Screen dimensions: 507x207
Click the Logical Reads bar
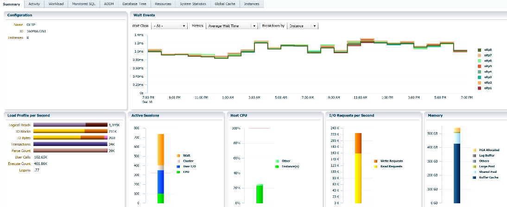pos(70,125)
